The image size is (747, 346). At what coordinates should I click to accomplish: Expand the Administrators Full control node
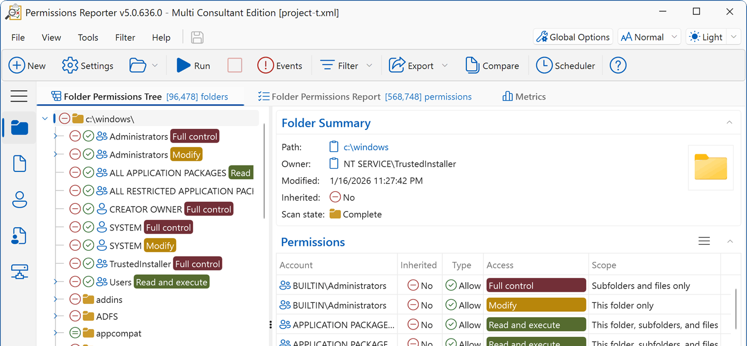click(55, 136)
